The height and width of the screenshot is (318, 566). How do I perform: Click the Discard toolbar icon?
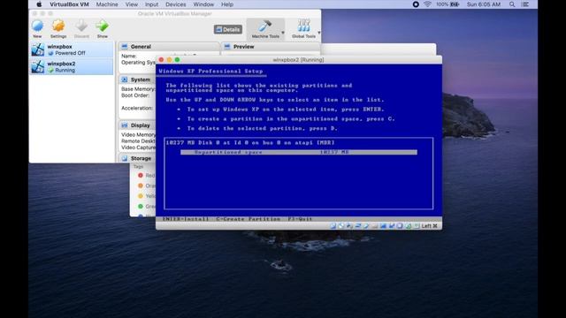81,26
